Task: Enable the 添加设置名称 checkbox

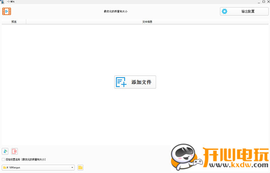Action: 3,159
